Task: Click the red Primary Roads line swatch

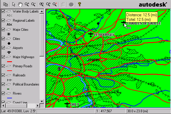Action: [x=9, y=70]
